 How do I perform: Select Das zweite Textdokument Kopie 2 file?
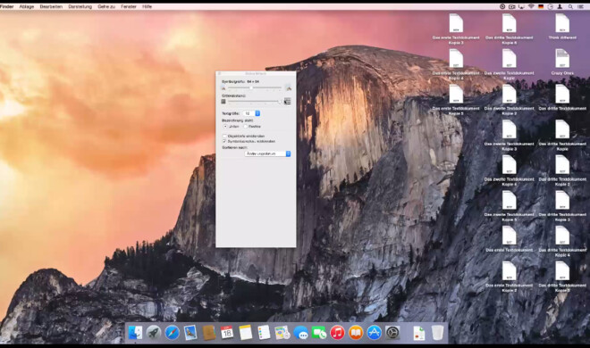point(510,100)
